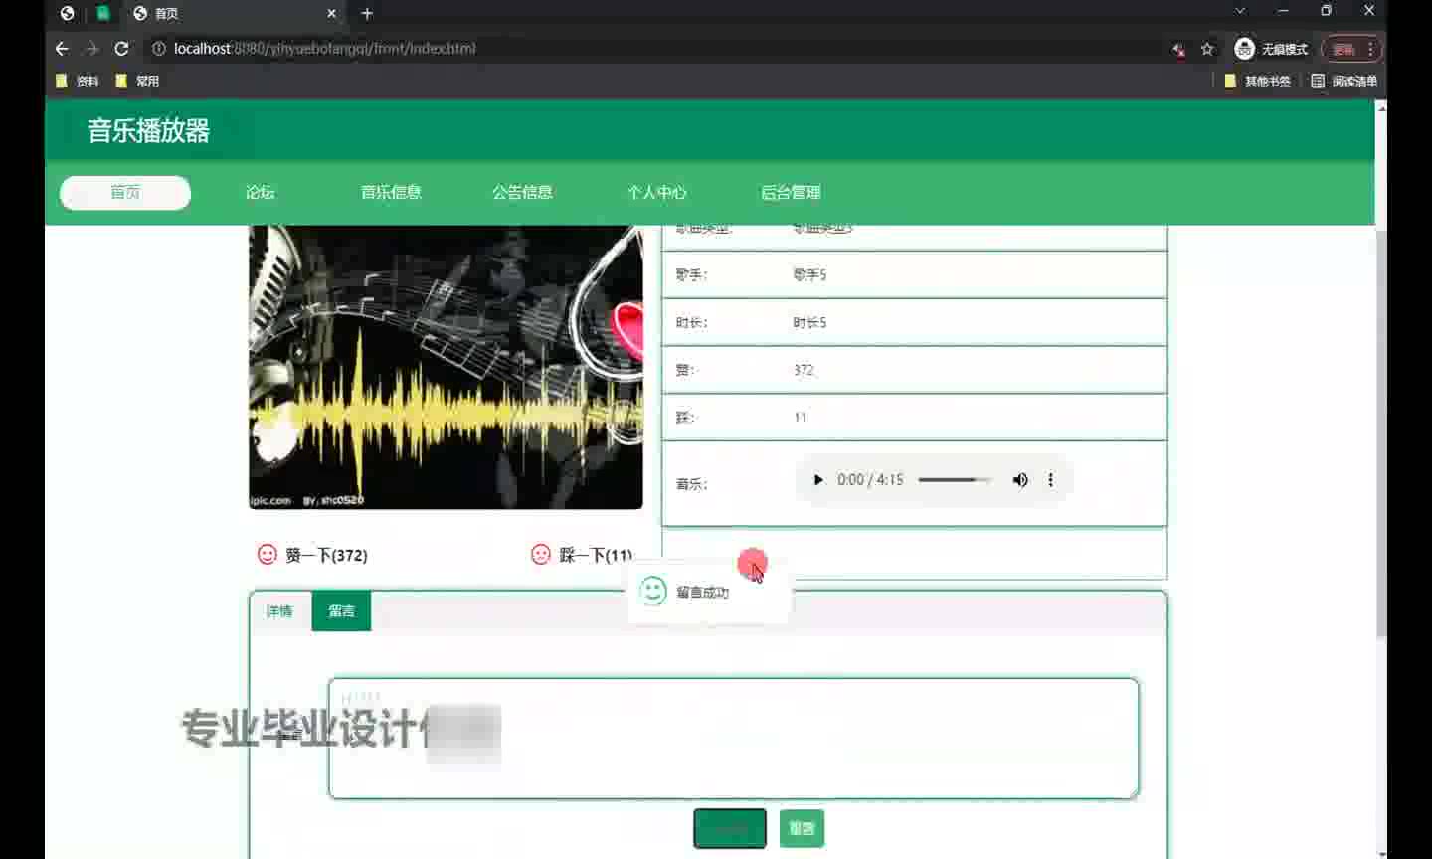Open the 公告信息 navigation item

point(522,193)
